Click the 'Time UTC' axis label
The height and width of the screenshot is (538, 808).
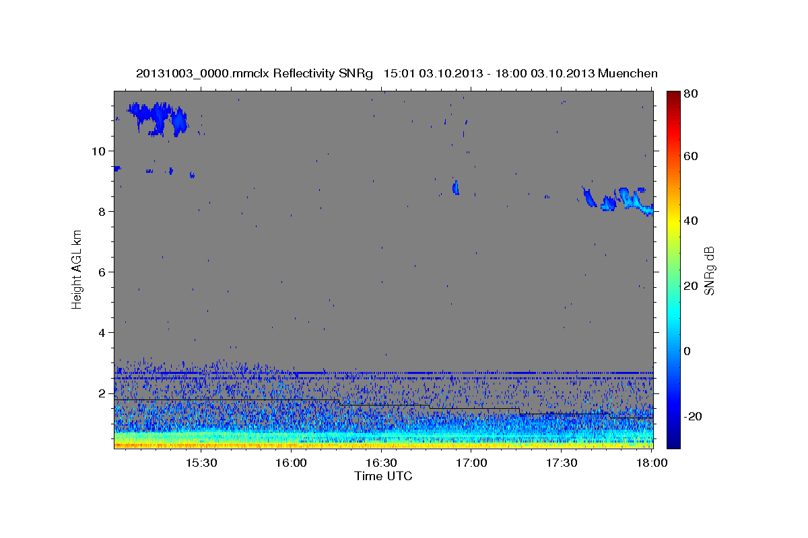[383, 476]
